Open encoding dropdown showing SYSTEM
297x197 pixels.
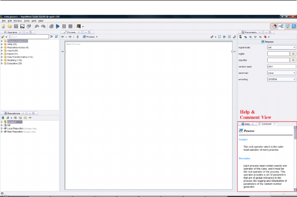click(x=281, y=79)
